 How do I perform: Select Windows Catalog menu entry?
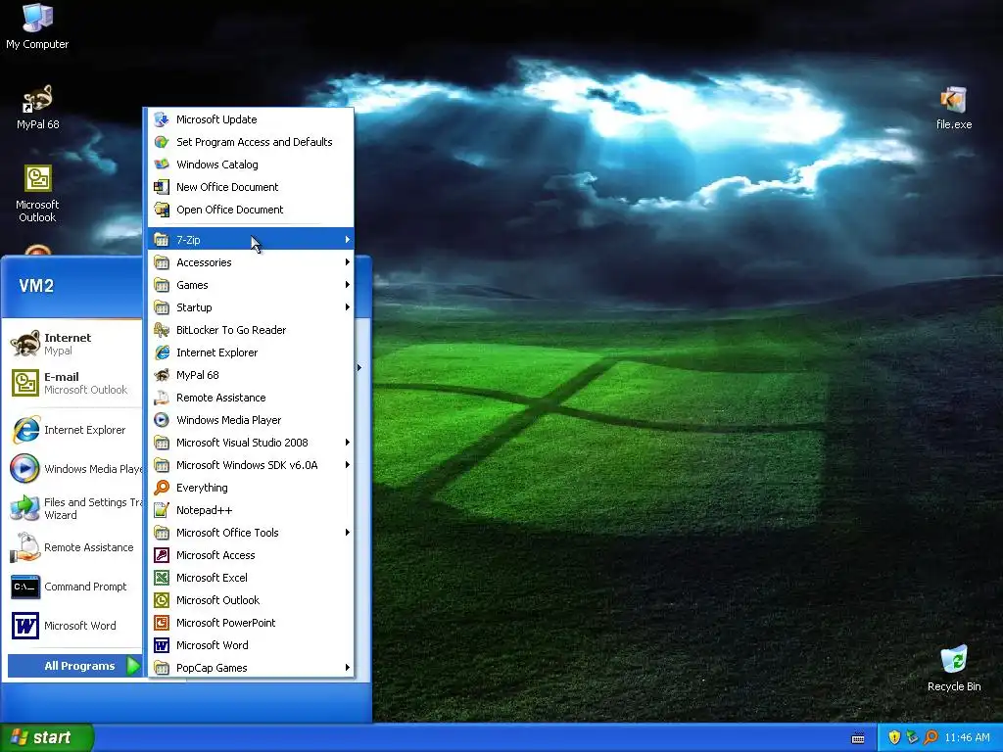tap(250, 164)
